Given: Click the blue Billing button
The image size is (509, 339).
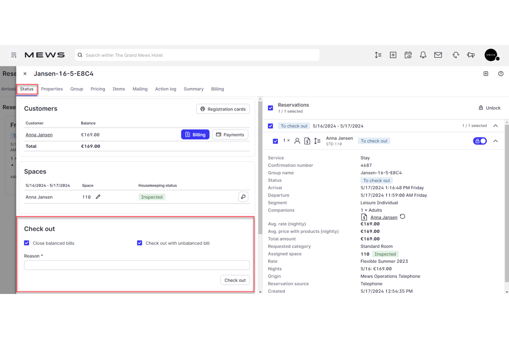Looking at the screenshot, I should pos(195,135).
